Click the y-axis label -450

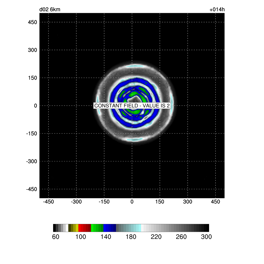31,189
